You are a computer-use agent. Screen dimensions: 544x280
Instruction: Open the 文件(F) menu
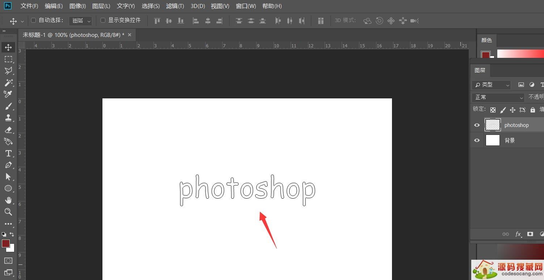click(x=29, y=6)
